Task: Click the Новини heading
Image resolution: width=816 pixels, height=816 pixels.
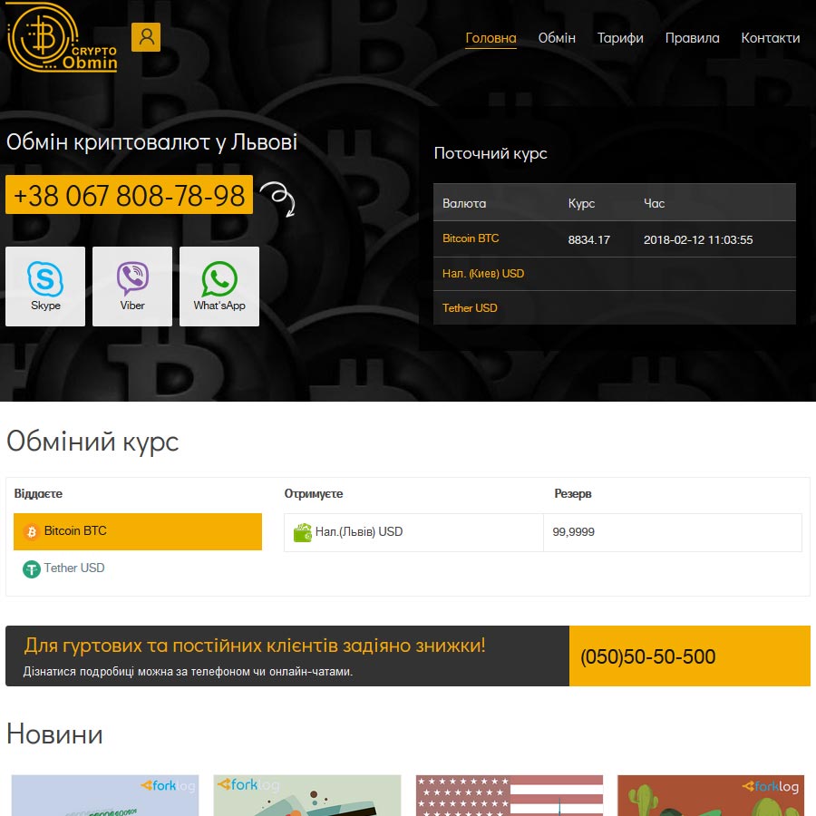Action: (x=54, y=734)
